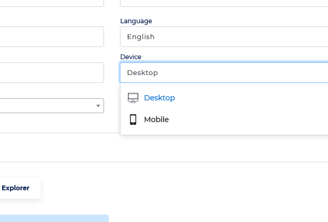Click the horizontal divider line above Explorer
The height and width of the screenshot is (222, 328).
pos(164,162)
